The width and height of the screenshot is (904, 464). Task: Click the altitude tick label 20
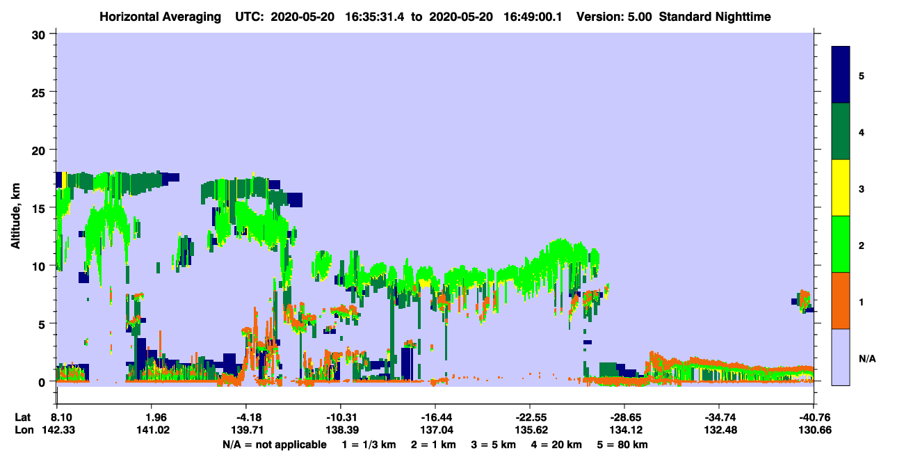(x=40, y=150)
